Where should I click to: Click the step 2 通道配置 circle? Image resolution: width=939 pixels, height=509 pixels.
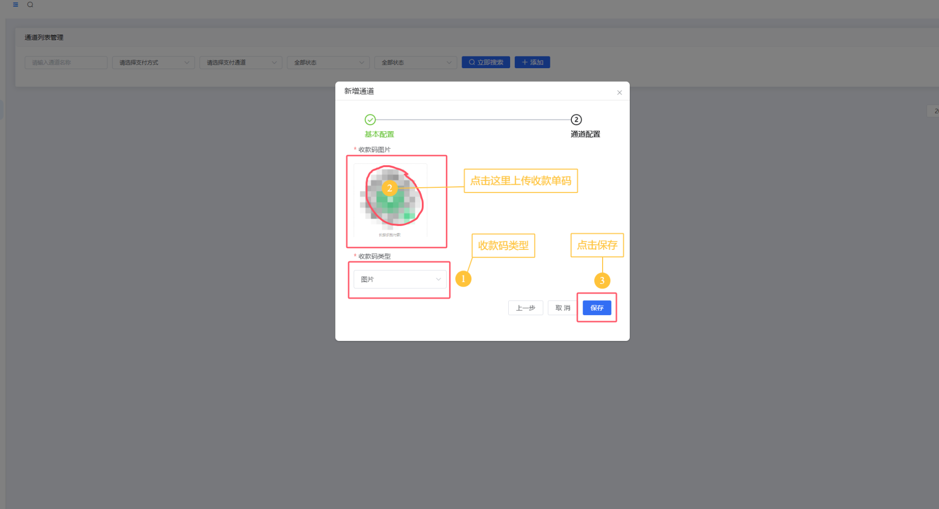coord(576,120)
